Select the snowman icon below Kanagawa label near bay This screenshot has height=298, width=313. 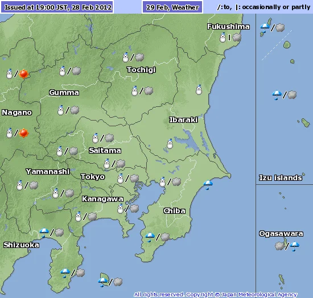click(x=121, y=209)
